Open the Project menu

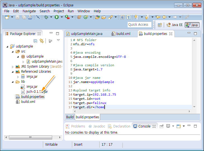point(59,11)
